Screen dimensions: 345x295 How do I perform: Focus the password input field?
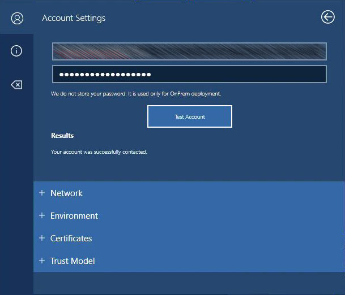point(238,75)
